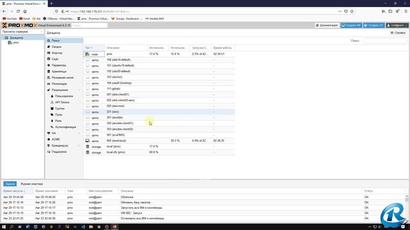The width and height of the screenshot is (410, 230).
Task: Open the Поиск entry in the datacenter menu
Action: (x=64, y=41)
